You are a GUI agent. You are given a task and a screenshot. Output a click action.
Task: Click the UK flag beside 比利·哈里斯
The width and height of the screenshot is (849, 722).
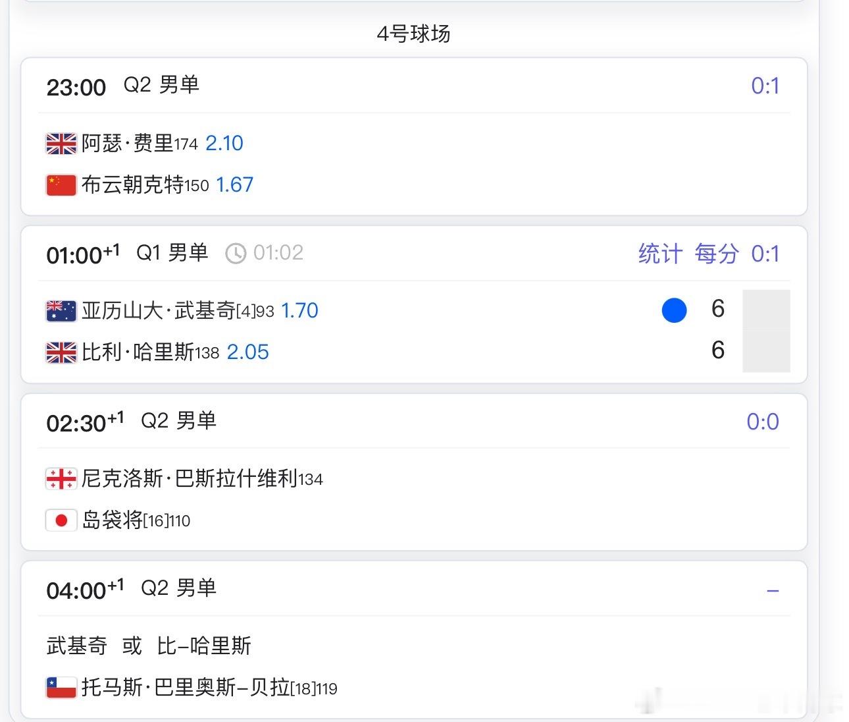61,352
